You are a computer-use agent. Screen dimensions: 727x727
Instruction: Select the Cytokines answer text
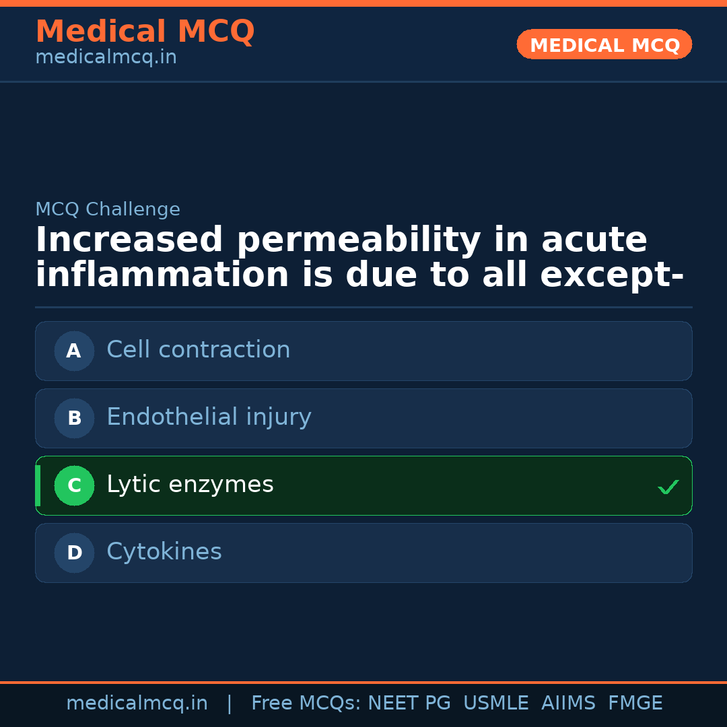(164, 552)
